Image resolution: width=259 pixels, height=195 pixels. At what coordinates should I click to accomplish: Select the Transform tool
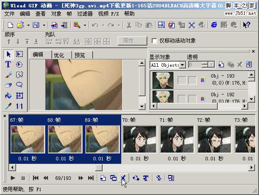[x=19, y=95]
